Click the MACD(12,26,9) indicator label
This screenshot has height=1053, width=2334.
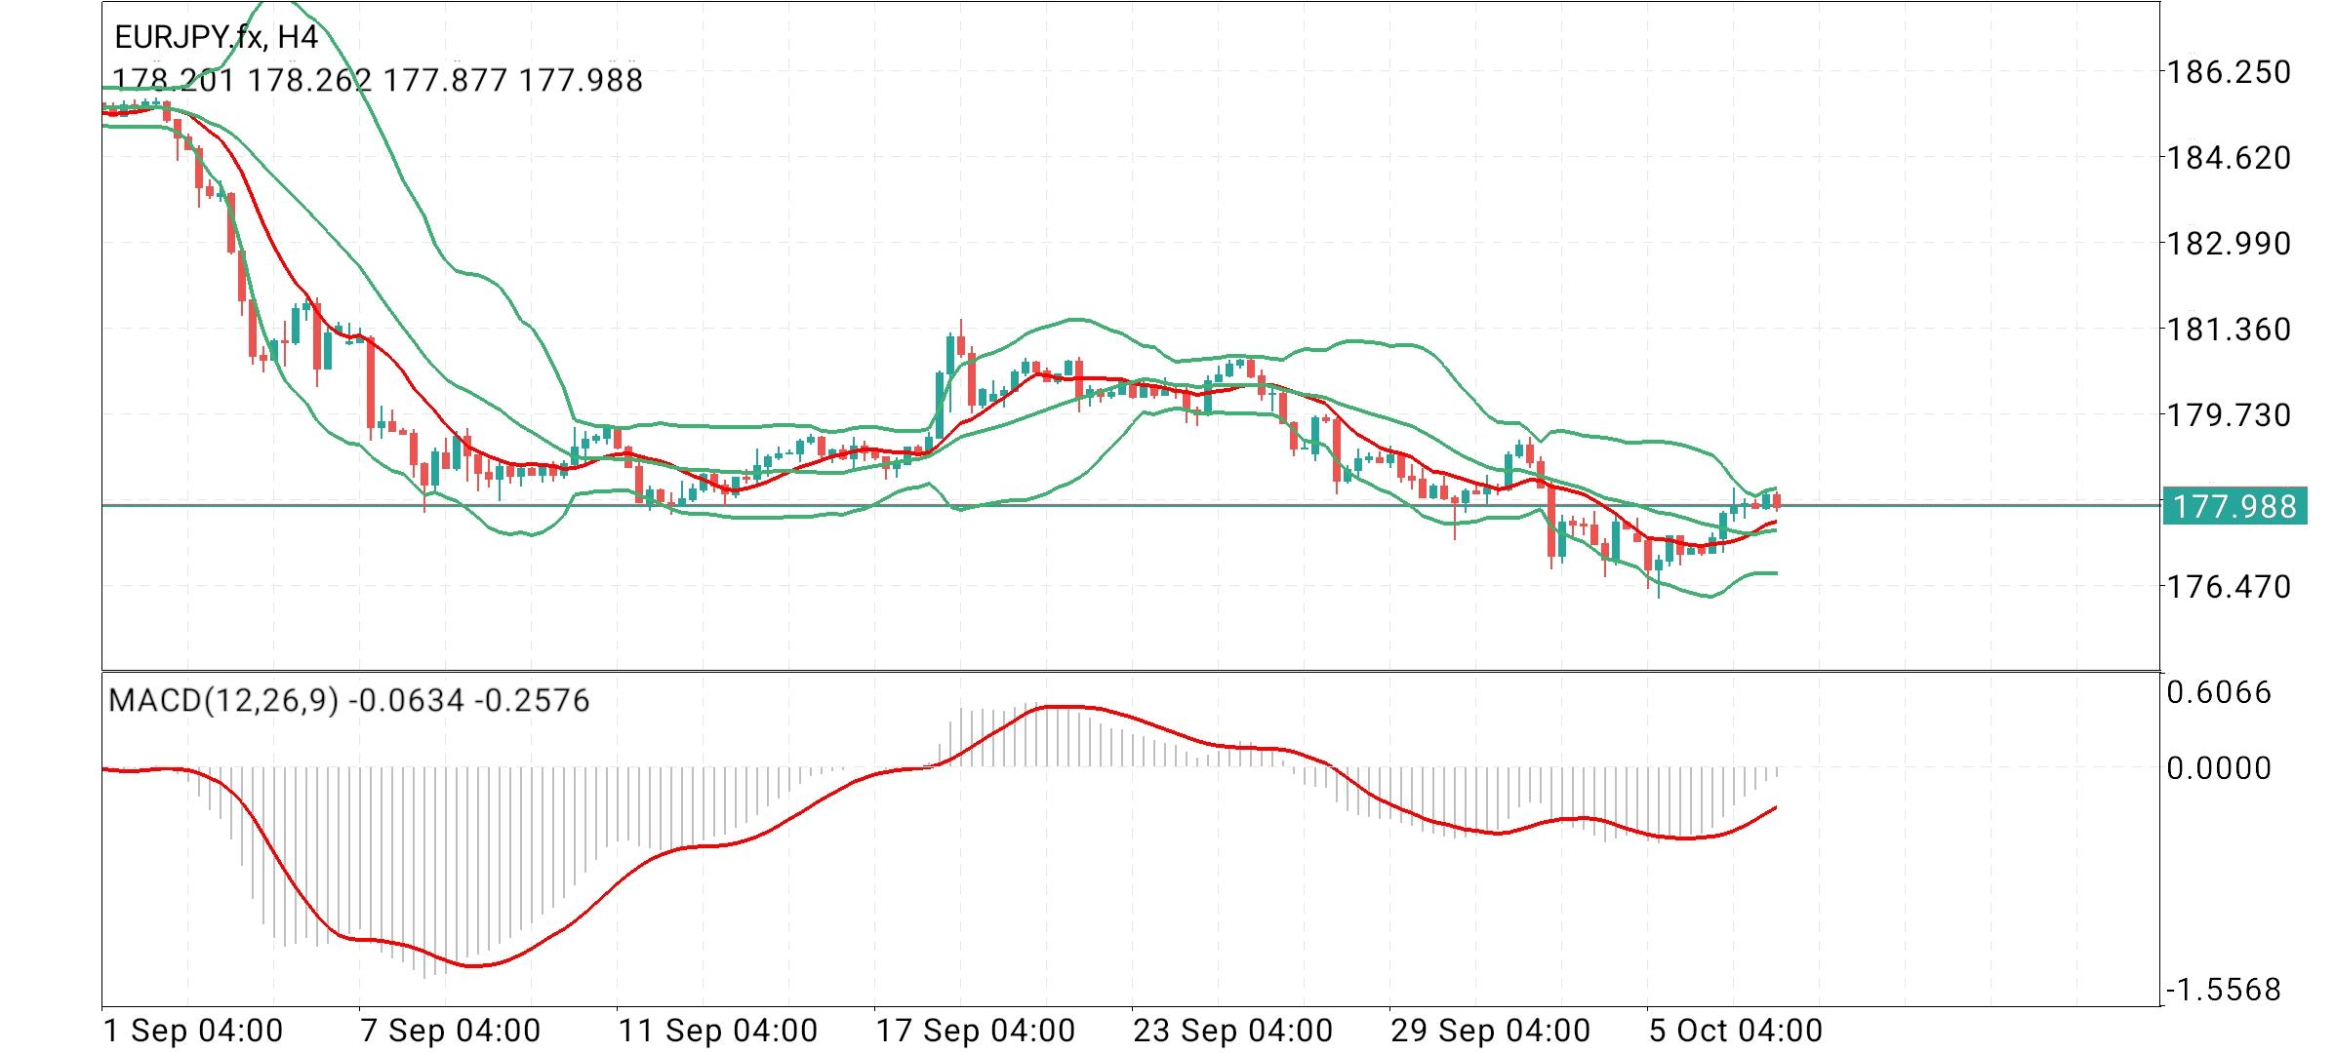[348, 701]
